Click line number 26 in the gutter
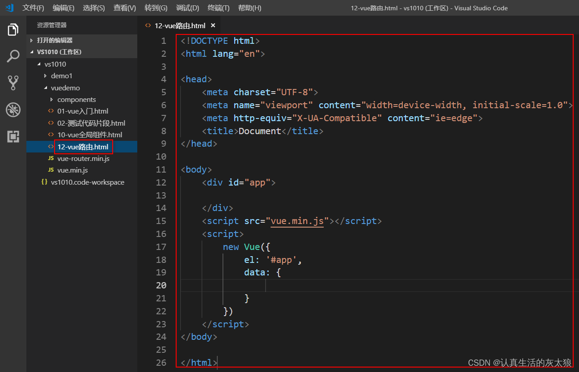This screenshot has height=372, width=579. tap(161, 363)
